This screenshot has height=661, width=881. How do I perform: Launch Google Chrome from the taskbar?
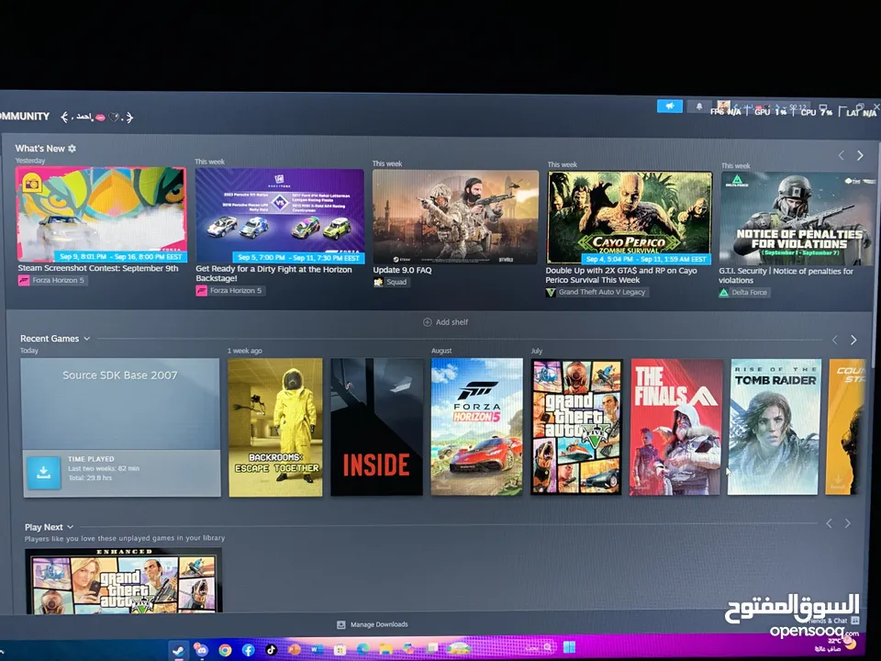coord(225,650)
